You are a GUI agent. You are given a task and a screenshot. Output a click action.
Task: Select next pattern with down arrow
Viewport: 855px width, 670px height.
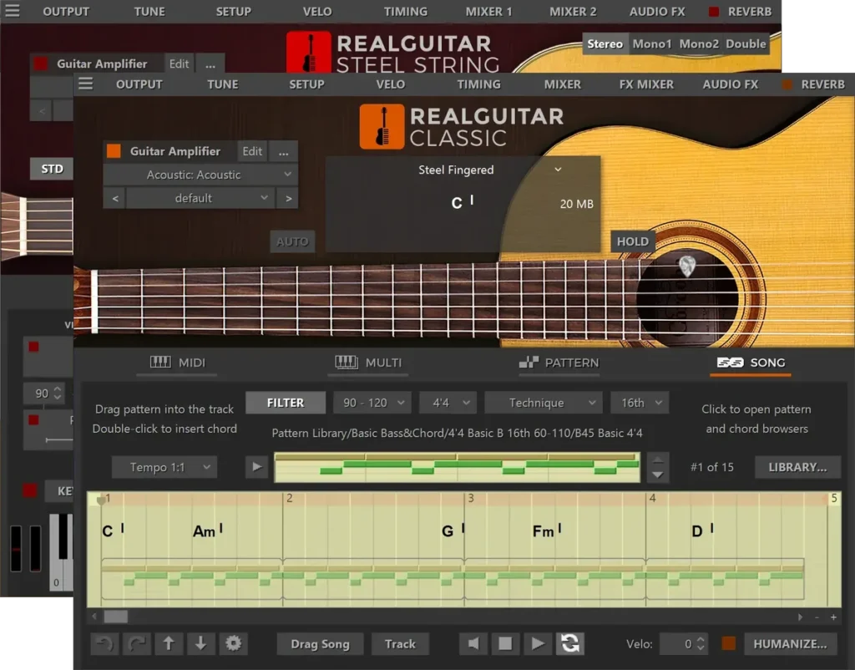(x=658, y=475)
